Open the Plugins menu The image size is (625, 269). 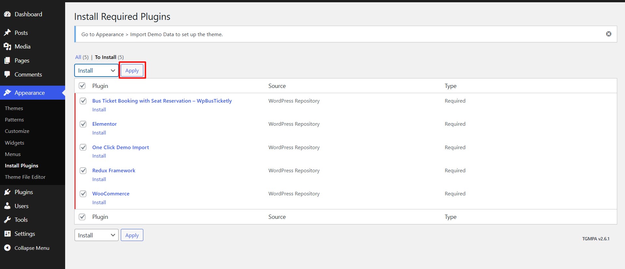click(x=24, y=192)
